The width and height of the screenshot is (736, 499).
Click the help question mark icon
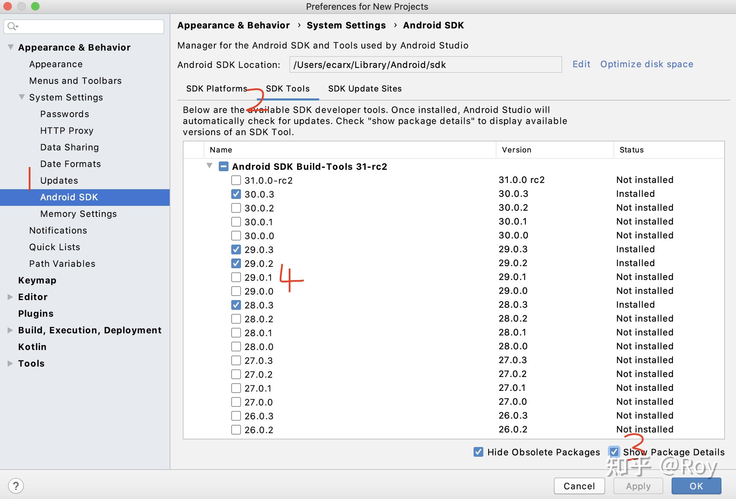[x=16, y=486]
